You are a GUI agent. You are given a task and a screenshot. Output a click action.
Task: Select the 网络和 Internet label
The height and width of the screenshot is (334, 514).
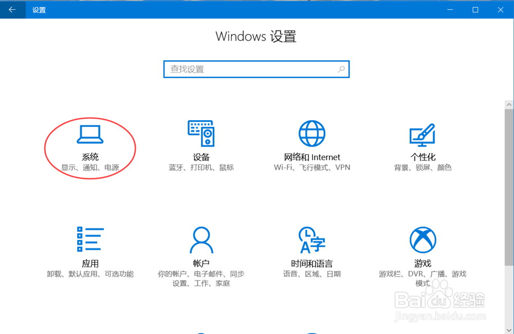pyautogui.click(x=312, y=157)
